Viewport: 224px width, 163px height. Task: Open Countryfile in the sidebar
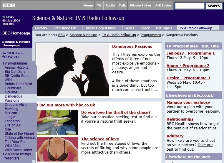(x=13, y=88)
